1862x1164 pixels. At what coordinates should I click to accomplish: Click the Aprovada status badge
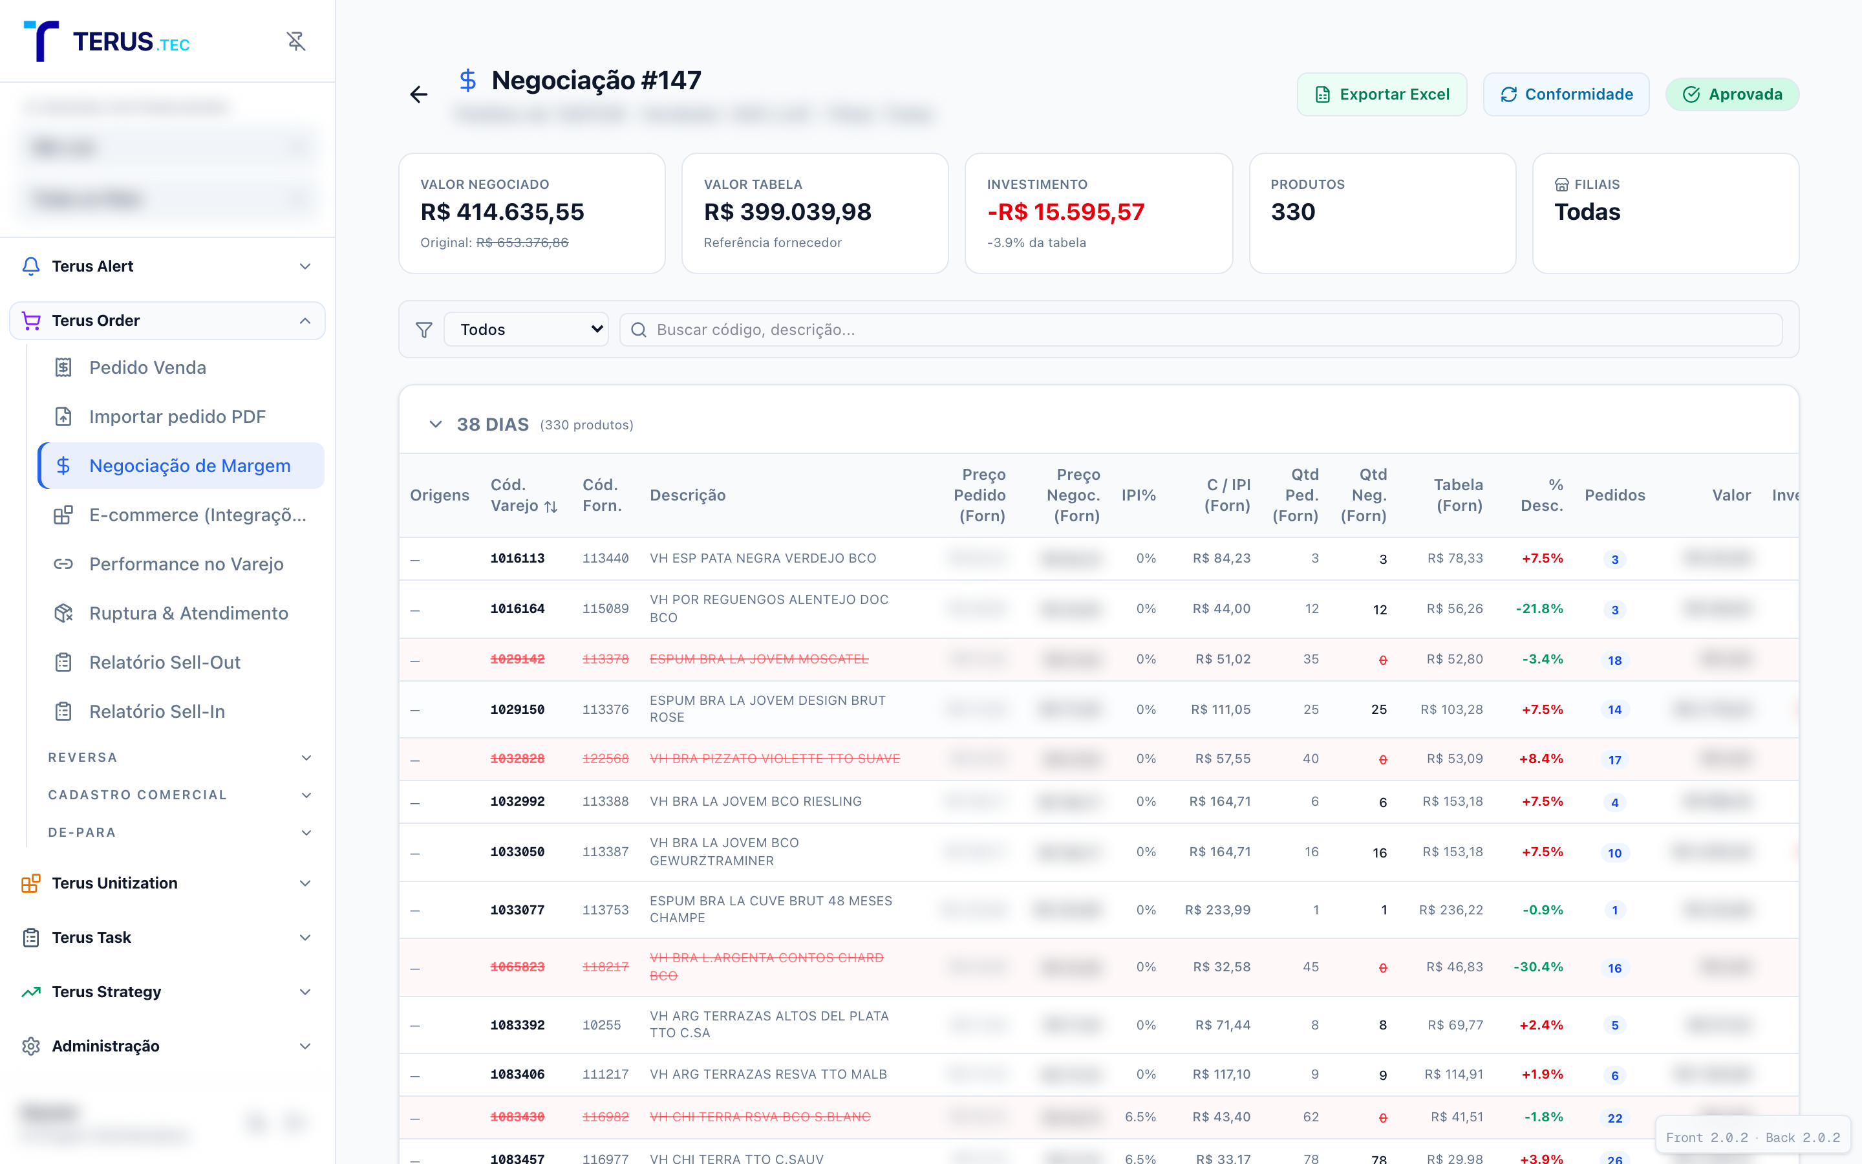click(x=1733, y=94)
